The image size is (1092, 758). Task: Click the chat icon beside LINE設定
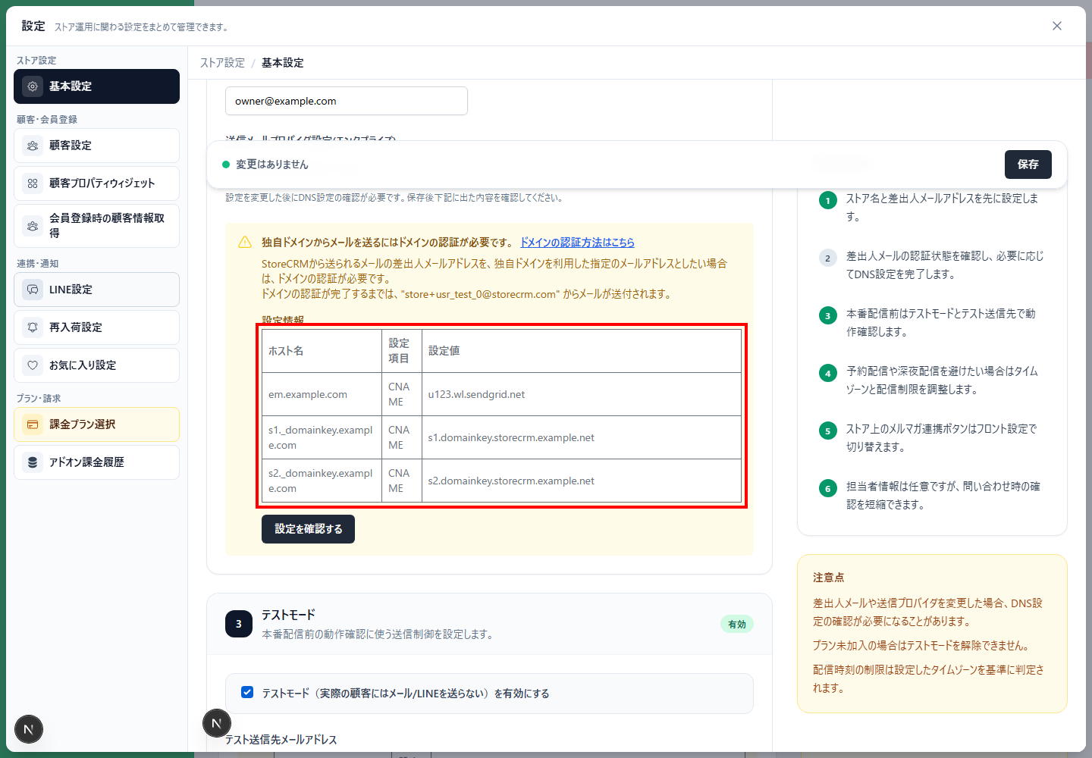(x=33, y=290)
